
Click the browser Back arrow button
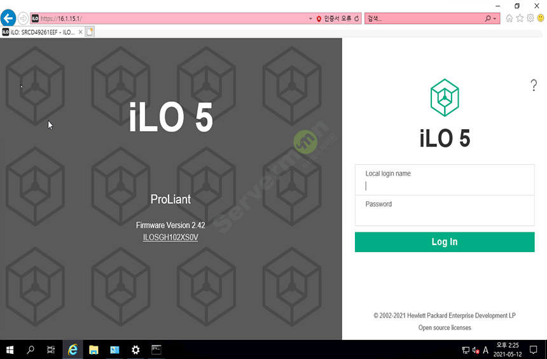[x=8, y=18]
